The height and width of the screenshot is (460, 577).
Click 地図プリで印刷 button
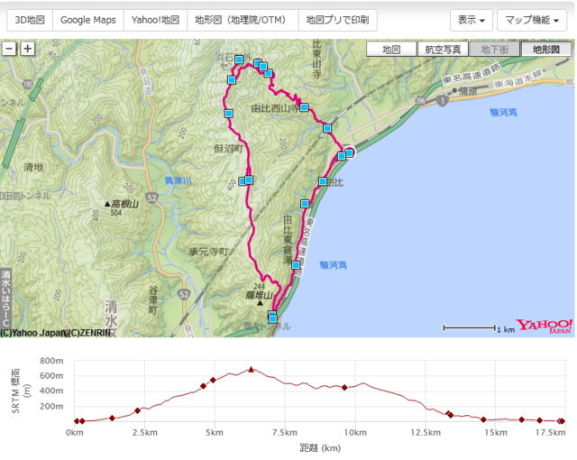click(337, 20)
